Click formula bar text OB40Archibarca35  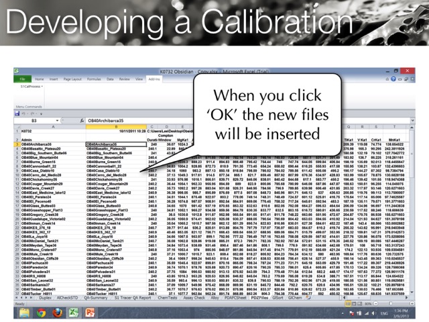point(106,121)
